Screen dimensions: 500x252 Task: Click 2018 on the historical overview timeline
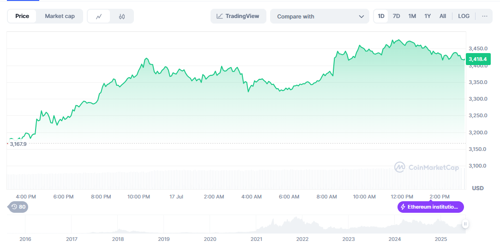(118, 239)
